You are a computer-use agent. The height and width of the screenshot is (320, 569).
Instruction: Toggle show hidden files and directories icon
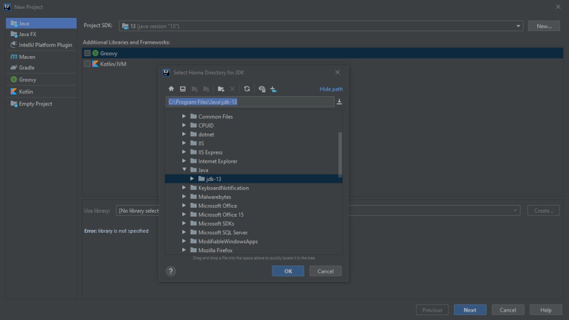[262, 89]
